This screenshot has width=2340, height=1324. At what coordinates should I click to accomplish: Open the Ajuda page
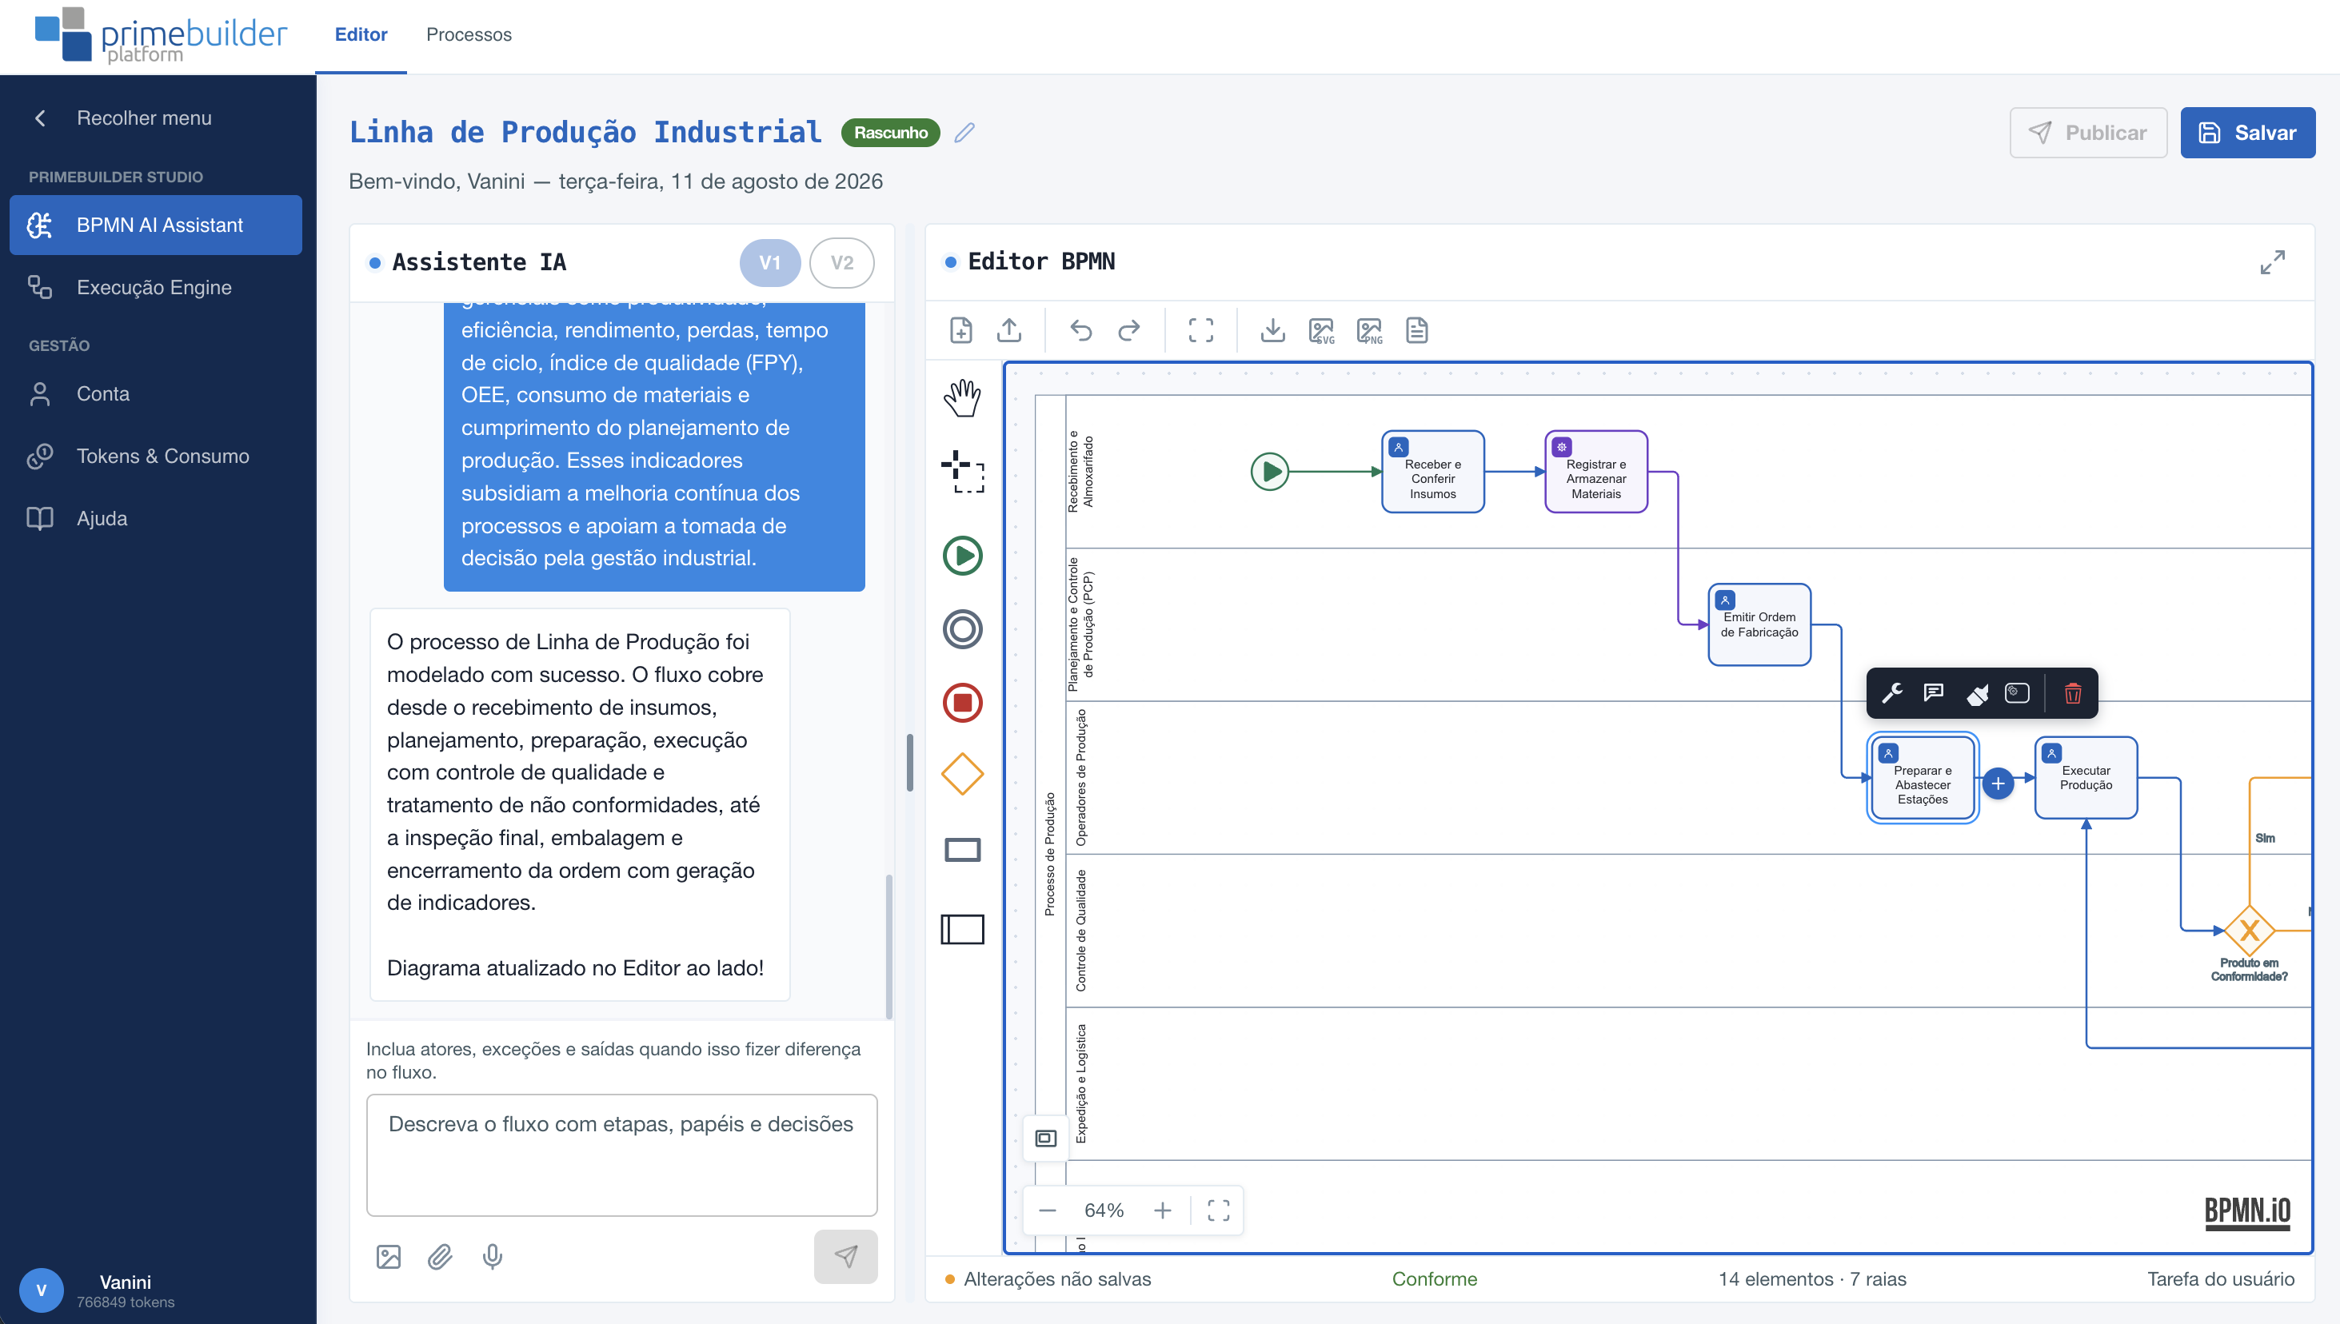[x=155, y=518]
